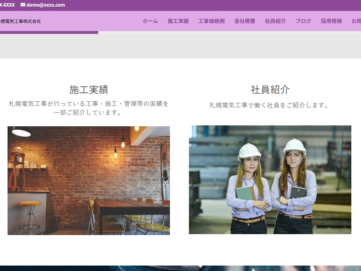Select 工事価格例 in the navigation bar
This screenshot has width=361, height=271.
(x=211, y=21)
